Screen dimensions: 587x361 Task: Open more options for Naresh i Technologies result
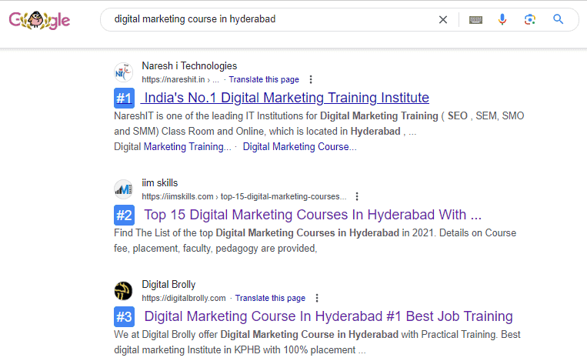[311, 79]
